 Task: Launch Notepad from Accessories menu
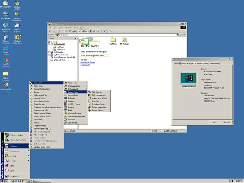[x=76, y=108]
